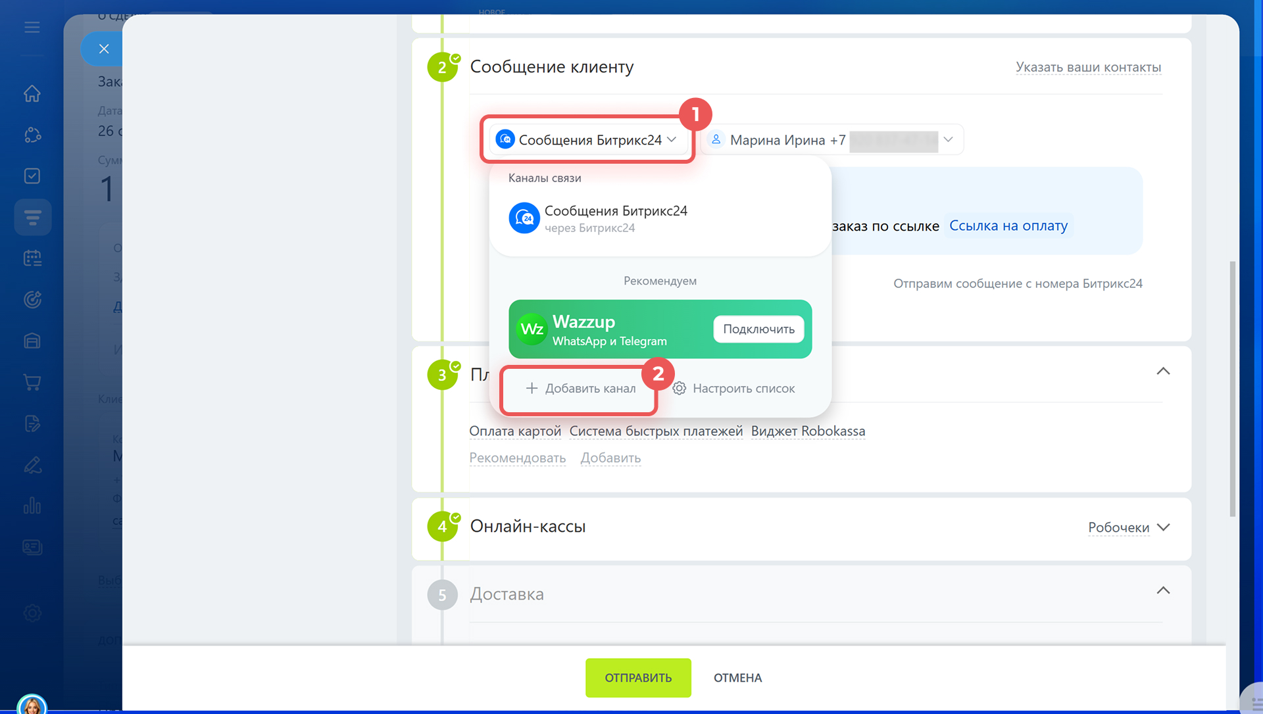This screenshot has height=714, width=1263.
Task: Open the shopping cart sidebar icon
Action: [32, 382]
